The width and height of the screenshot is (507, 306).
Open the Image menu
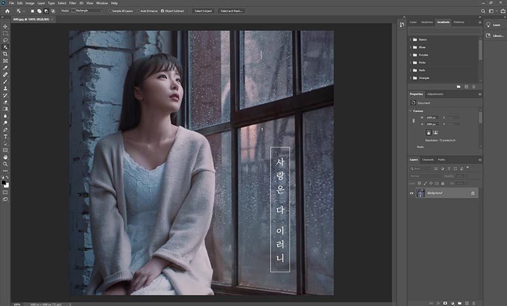tap(30, 3)
